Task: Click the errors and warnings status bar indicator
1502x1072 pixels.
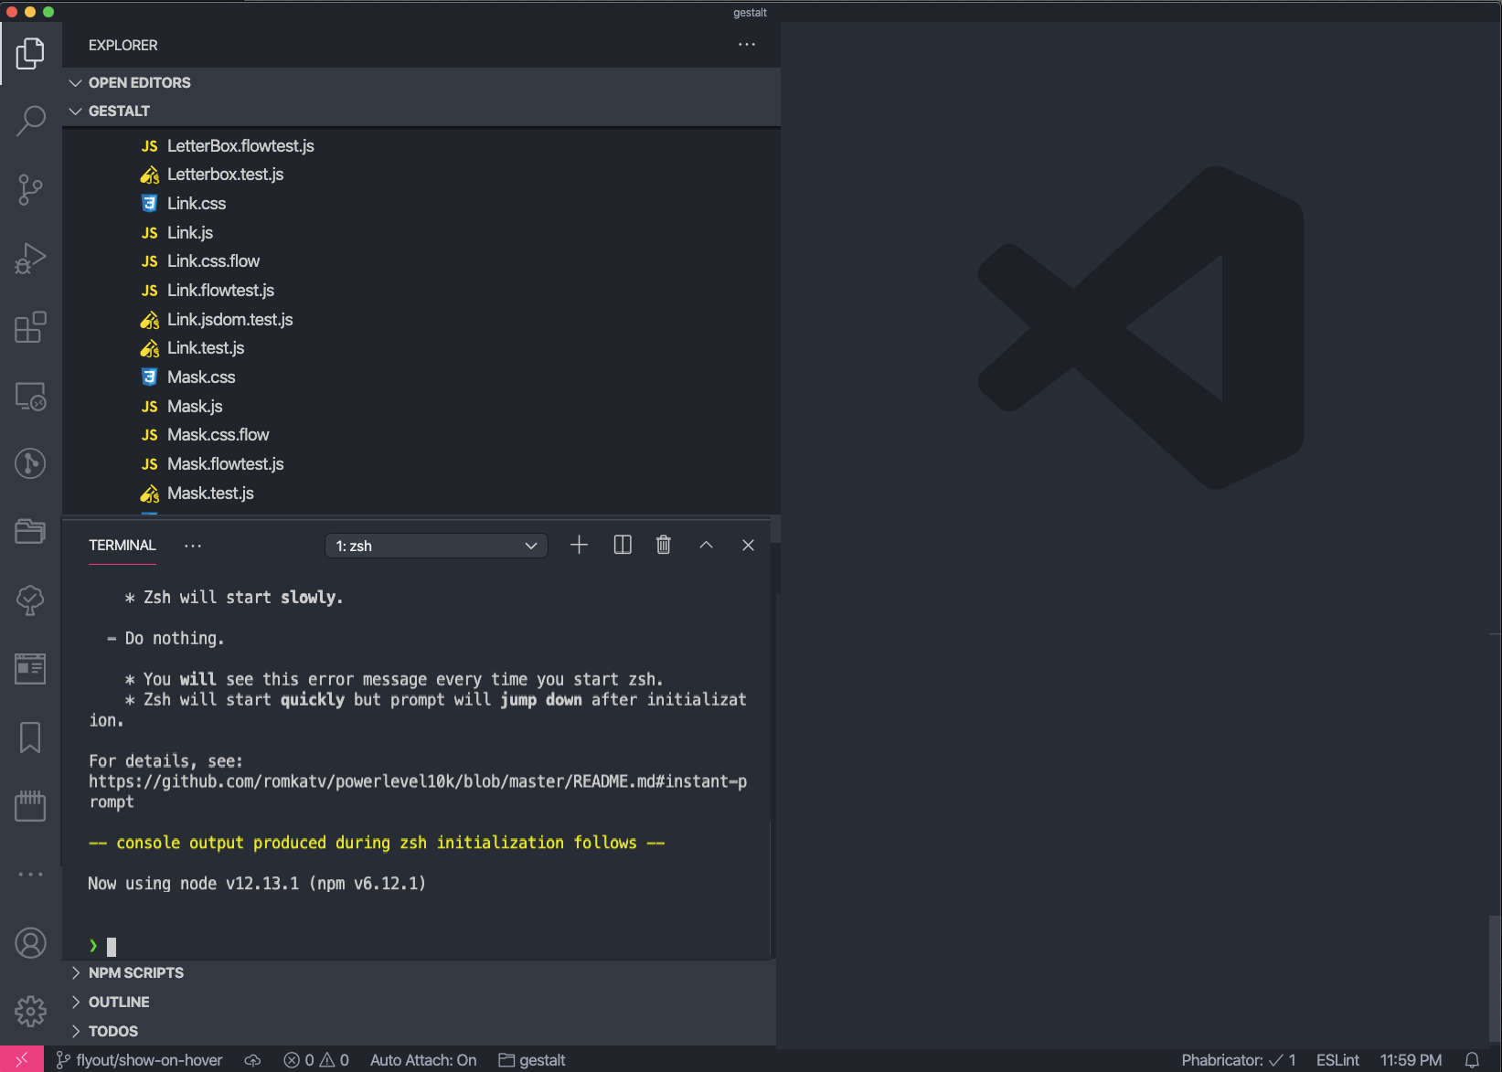Action: [314, 1059]
